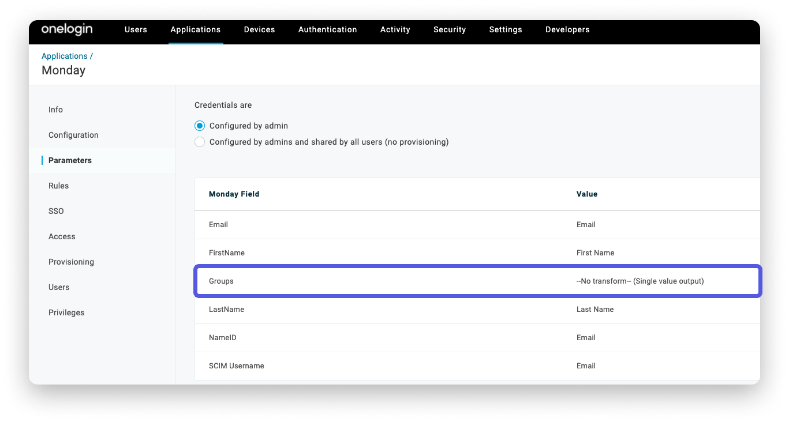This screenshot has height=422, width=789.
Task: View the Privileges section
Action: [65, 312]
